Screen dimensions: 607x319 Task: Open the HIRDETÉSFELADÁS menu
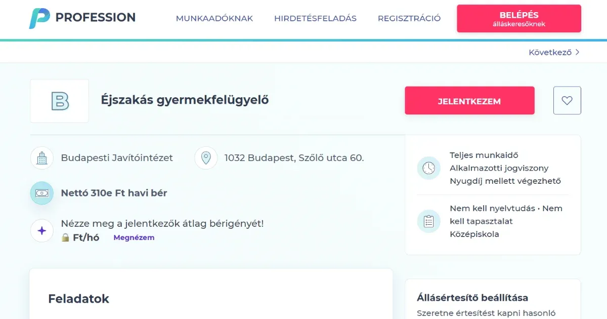click(315, 18)
